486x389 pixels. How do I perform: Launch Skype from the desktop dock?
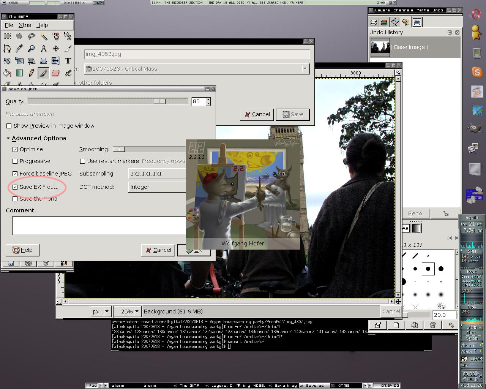tap(477, 72)
